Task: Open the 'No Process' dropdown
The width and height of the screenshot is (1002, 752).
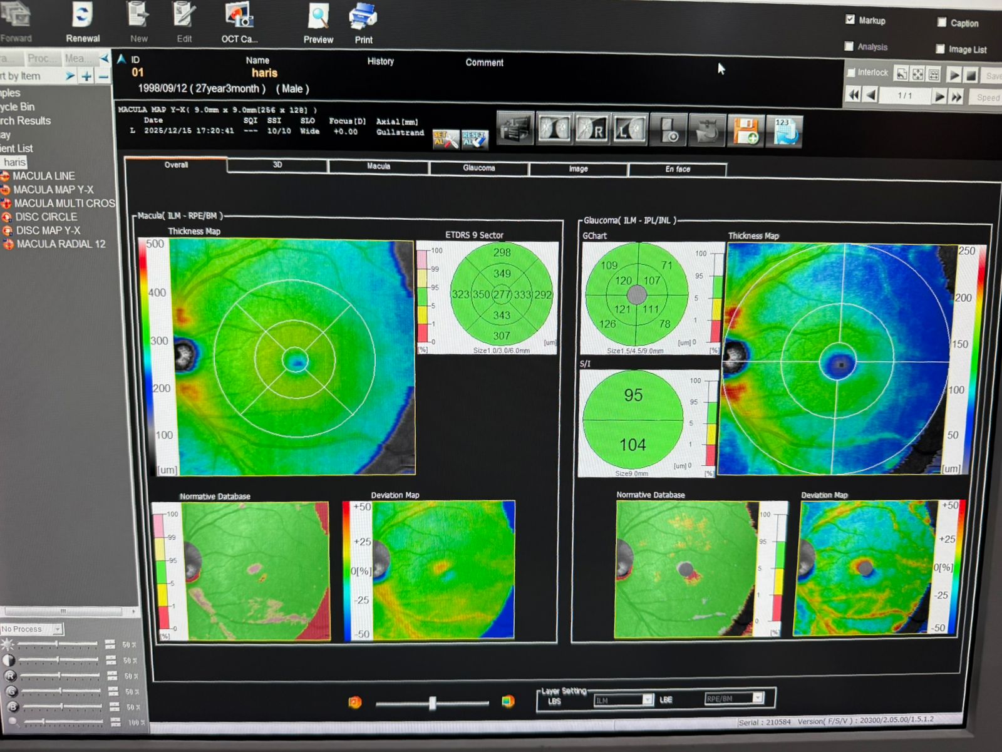Action: [x=58, y=629]
